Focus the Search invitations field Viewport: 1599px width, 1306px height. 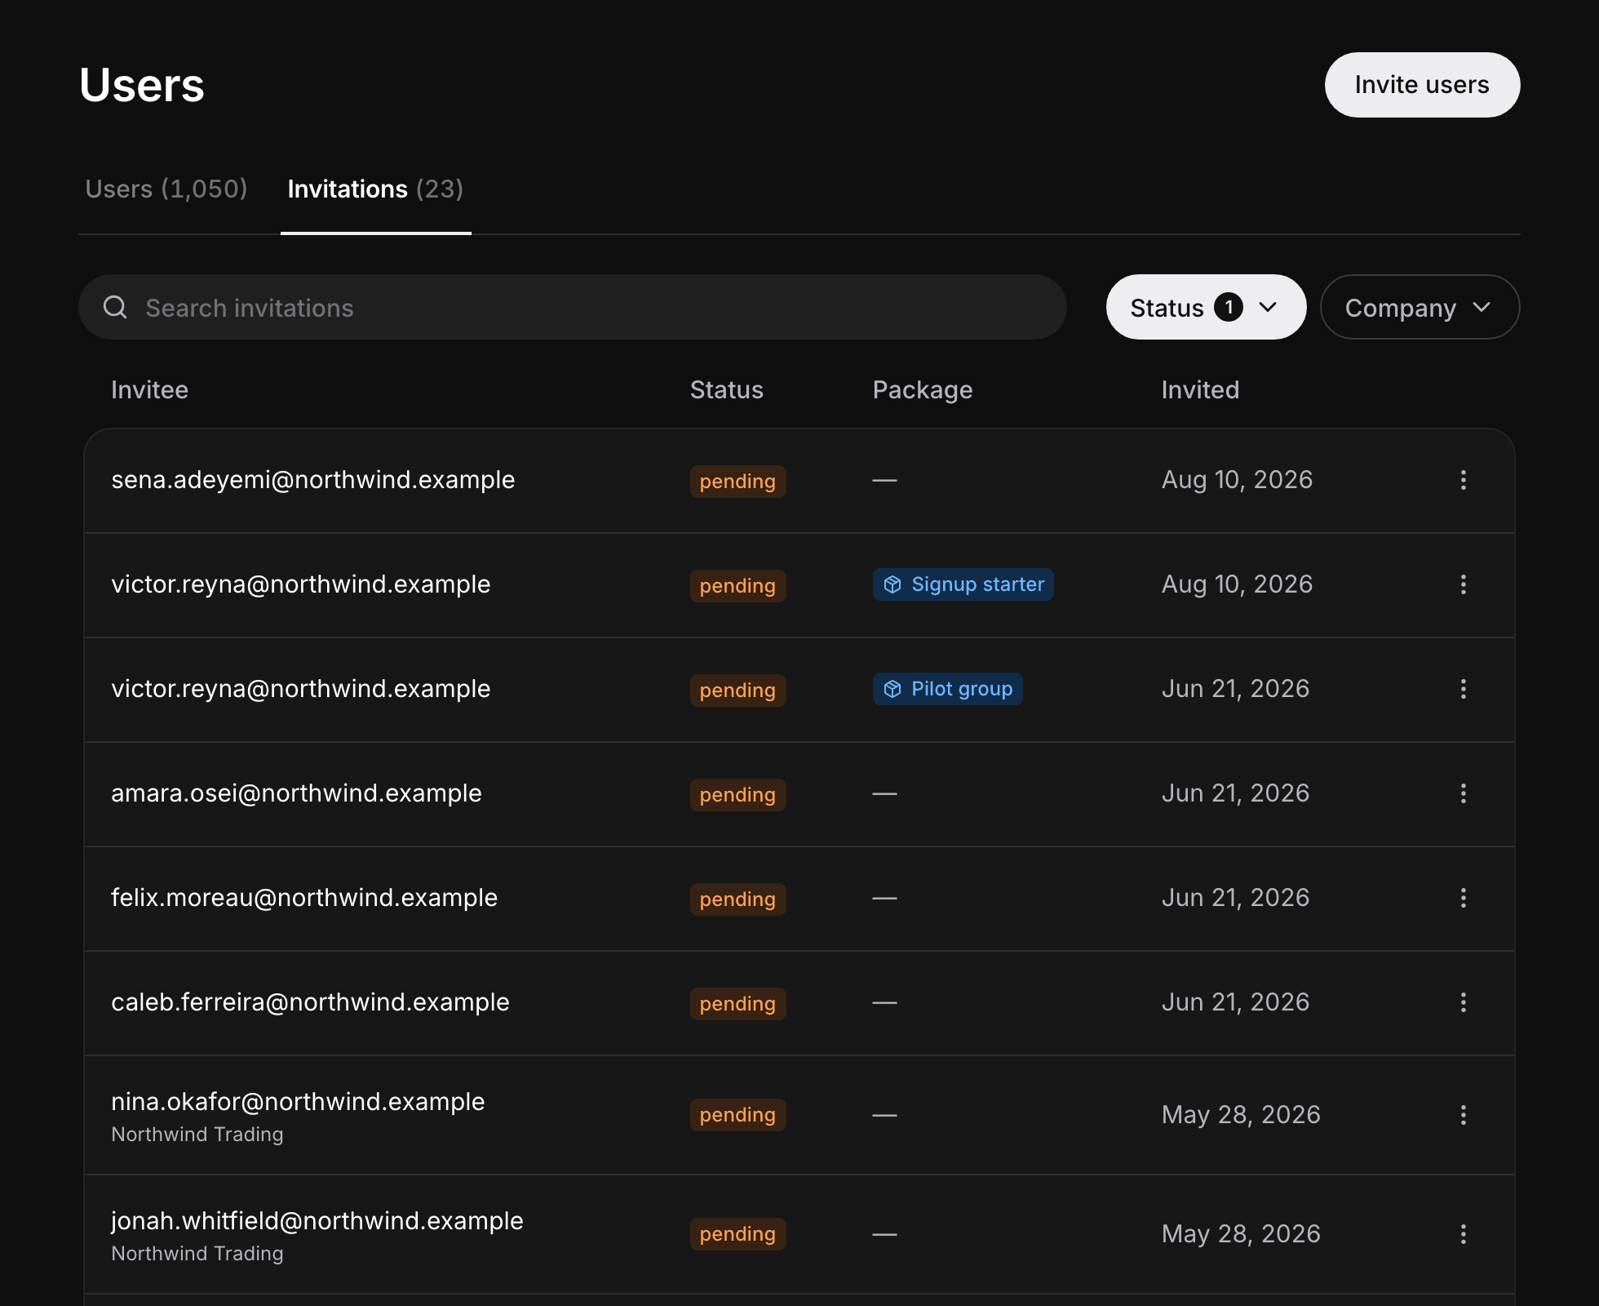(572, 307)
